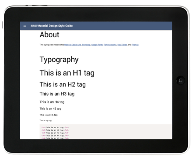Open the Material Design Lite link

73,45
